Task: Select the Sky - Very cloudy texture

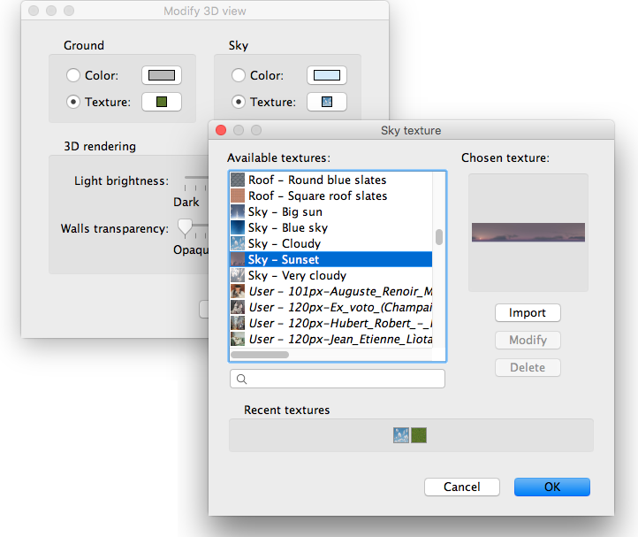Action: coord(297,276)
